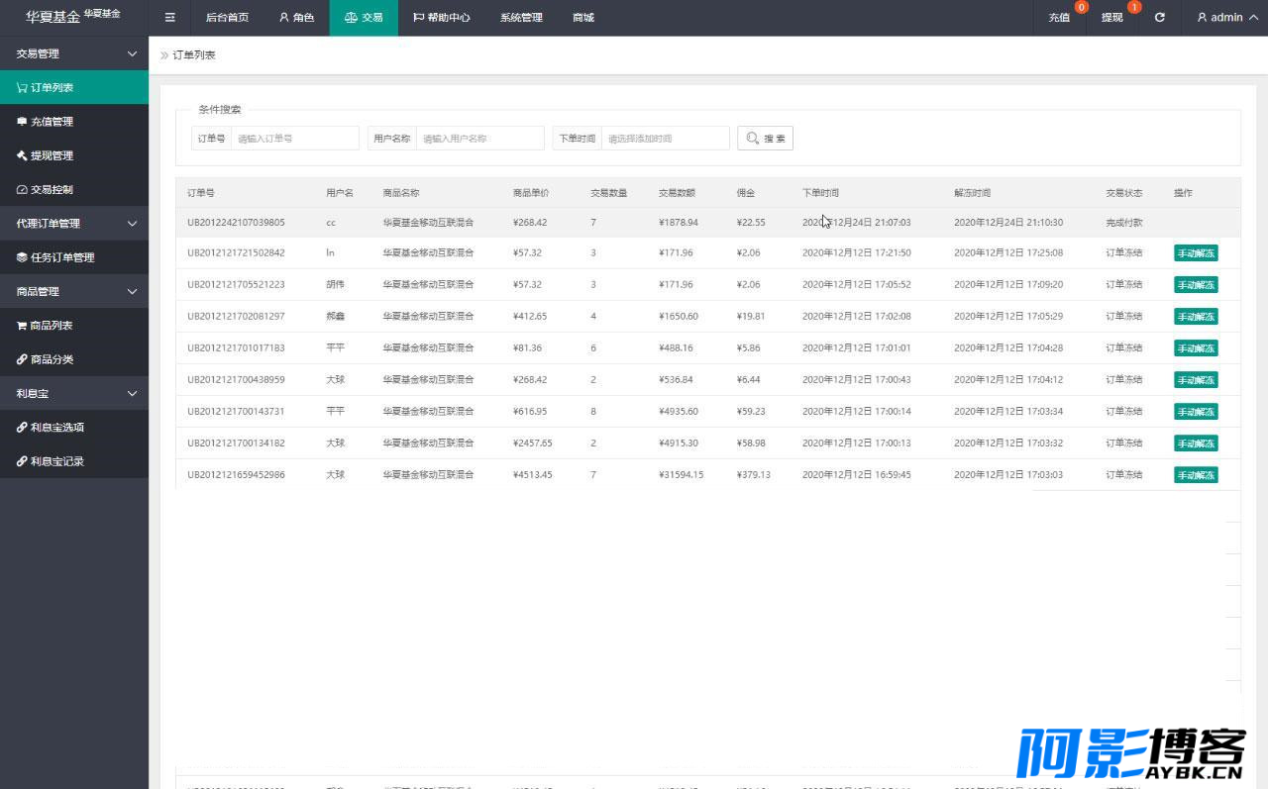Click 手动解冻 for order UB2012121700438959

pos(1196,380)
